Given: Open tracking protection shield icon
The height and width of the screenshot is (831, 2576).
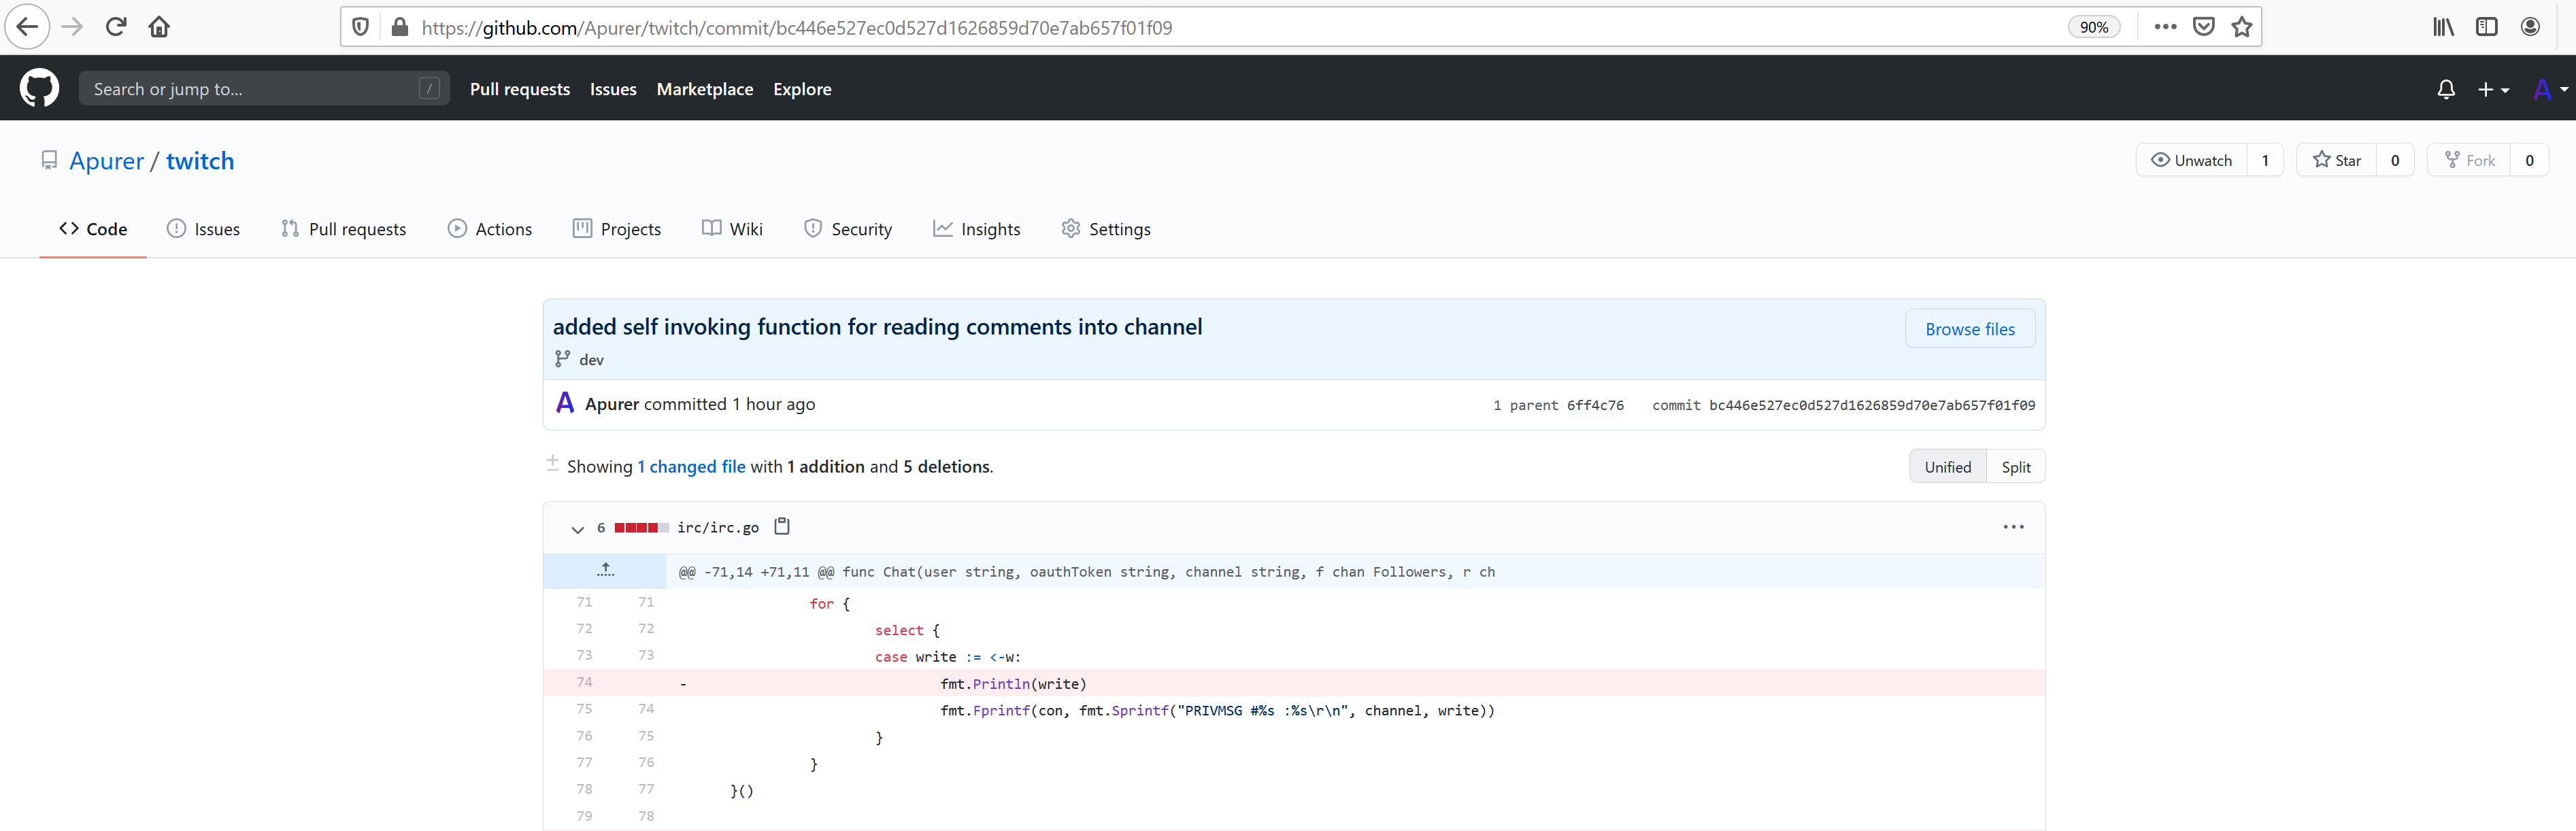Looking at the screenshot, I should pos(361,27).
